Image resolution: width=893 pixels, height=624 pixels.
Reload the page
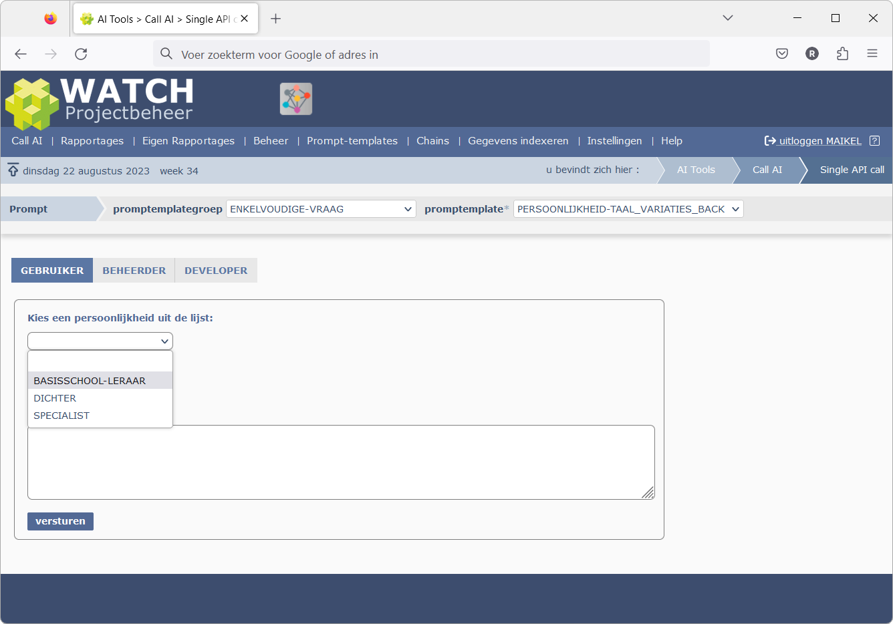tap(81, 54)
